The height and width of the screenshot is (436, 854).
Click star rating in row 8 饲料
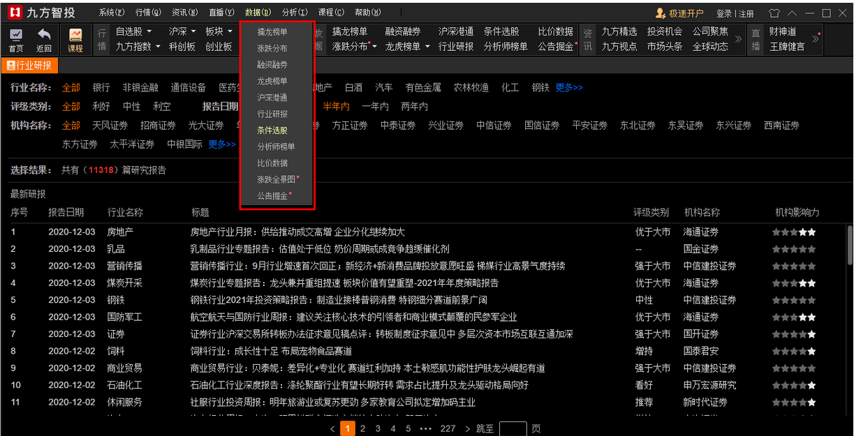(793, 351)
